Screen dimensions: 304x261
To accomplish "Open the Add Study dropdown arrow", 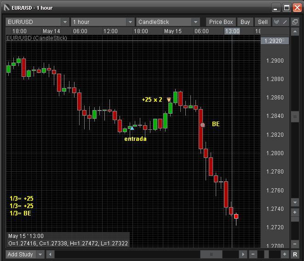I will [40, 254].
